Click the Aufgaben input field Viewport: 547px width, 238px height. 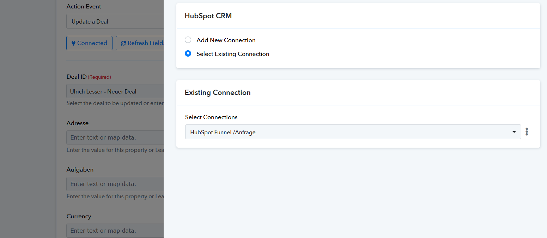tap(115, 184)
